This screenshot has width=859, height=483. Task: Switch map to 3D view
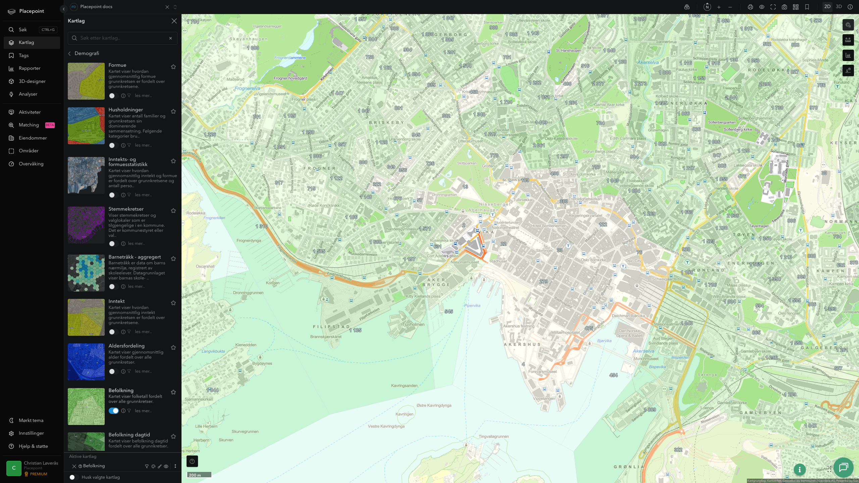(x=839, y=7)
